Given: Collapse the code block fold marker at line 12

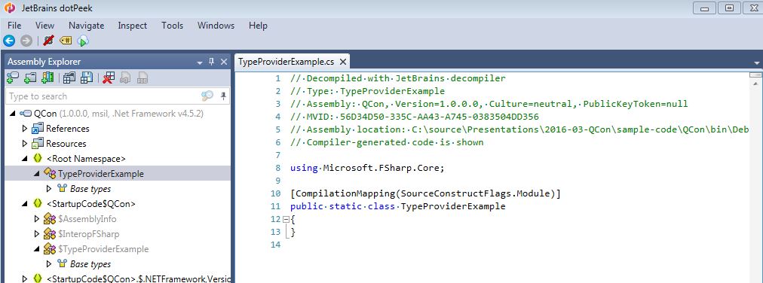Looking at the screenshot, I should point(286,220).
